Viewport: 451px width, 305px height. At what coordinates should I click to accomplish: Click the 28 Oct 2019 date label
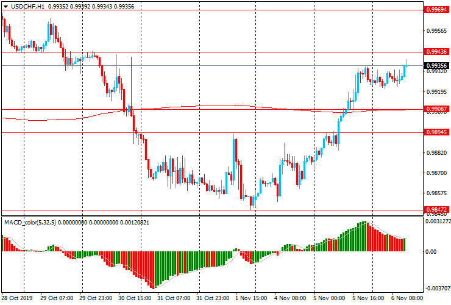pos(16,299)
